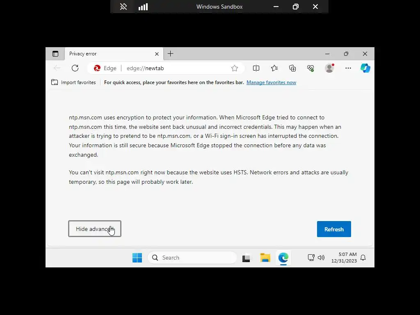Image resolution: width=420 pixels, height=315 pixels.
Task: Open Task View on taskbar
Action: coord(246,258)
